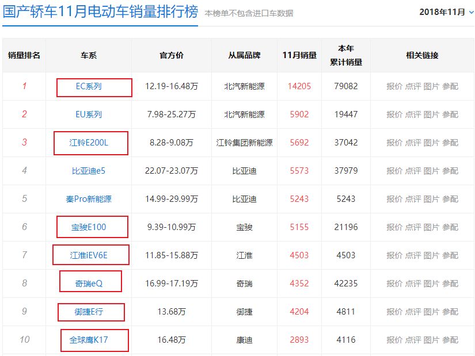Click 图片 in the 江淮iEV6E row

click(431, 255)
